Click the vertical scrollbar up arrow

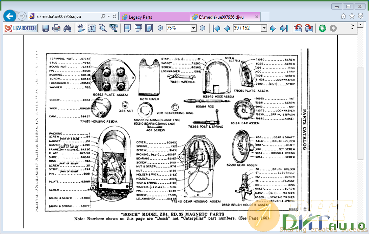pos(360,25)
